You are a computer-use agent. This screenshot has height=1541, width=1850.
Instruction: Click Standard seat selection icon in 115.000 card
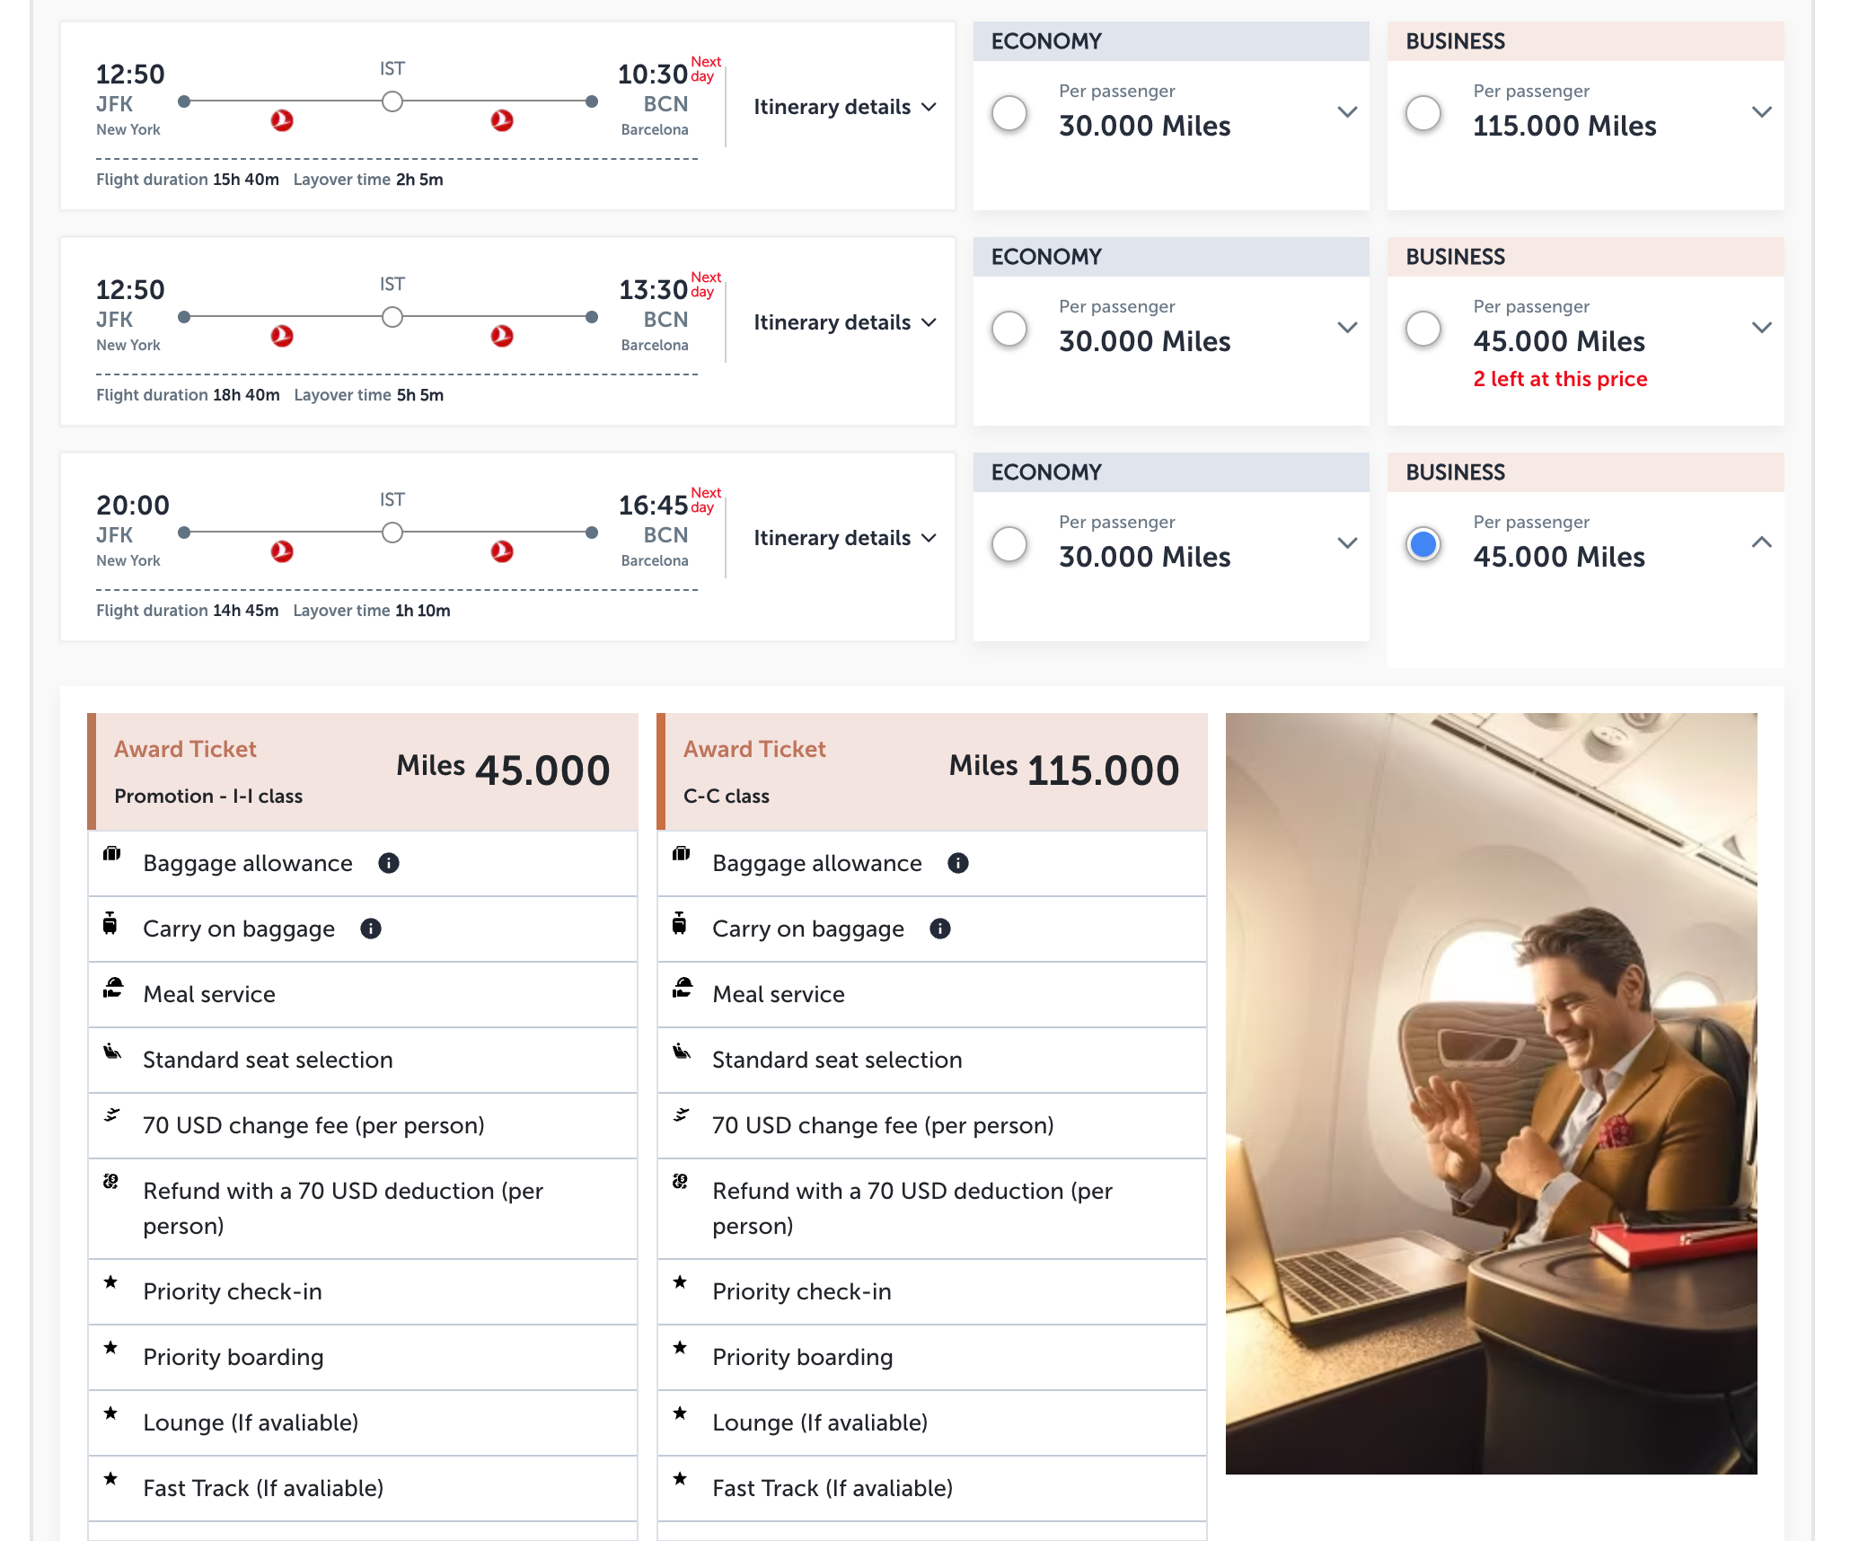[x=682, y=1052]
